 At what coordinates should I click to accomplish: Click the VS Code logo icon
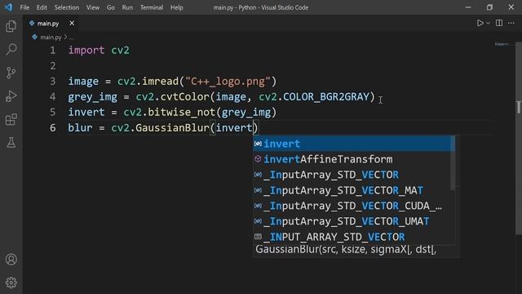[8, 7]
